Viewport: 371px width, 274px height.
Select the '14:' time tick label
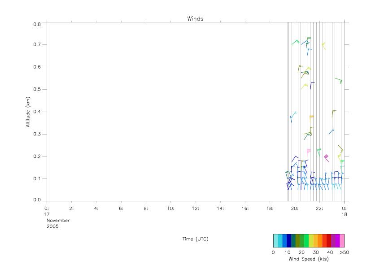pyautogui.click(x=220, y=209)
